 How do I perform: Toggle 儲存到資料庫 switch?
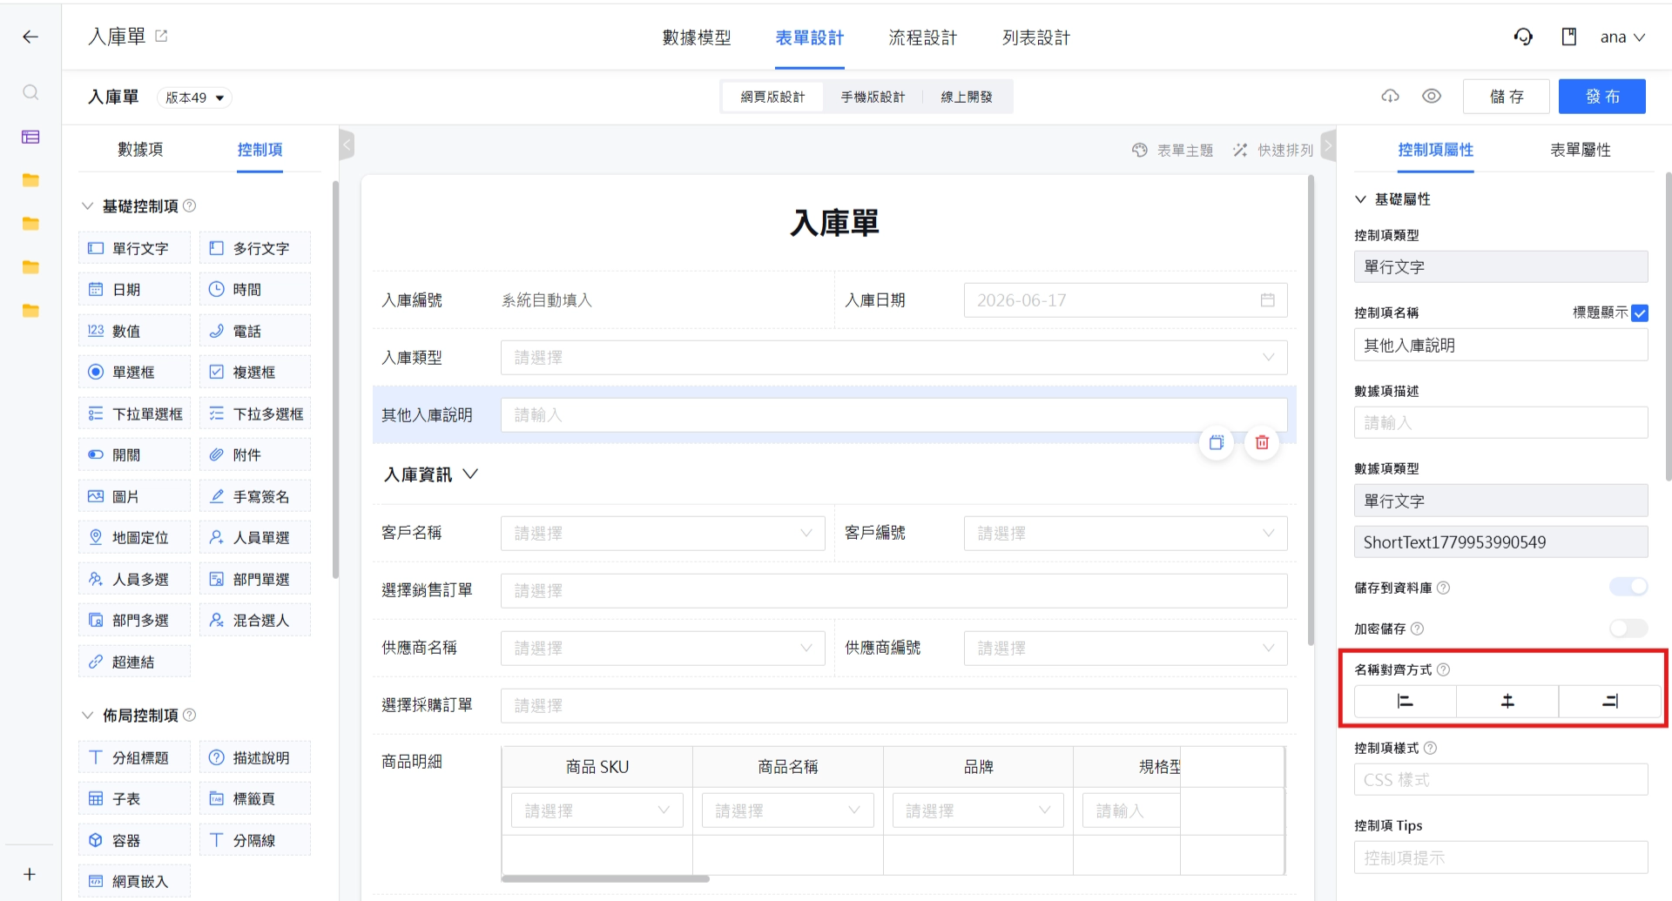coord(1628,587)
